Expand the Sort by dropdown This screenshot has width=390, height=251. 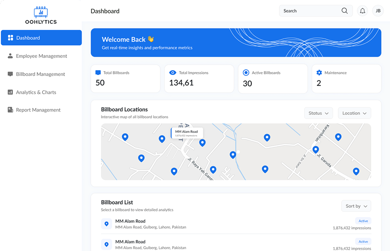pos(356,206)
